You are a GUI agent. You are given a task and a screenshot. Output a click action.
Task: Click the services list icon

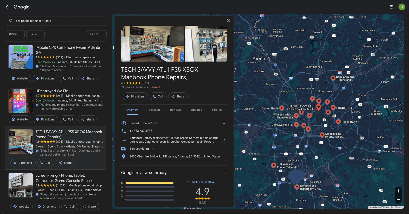pos(124,140)
